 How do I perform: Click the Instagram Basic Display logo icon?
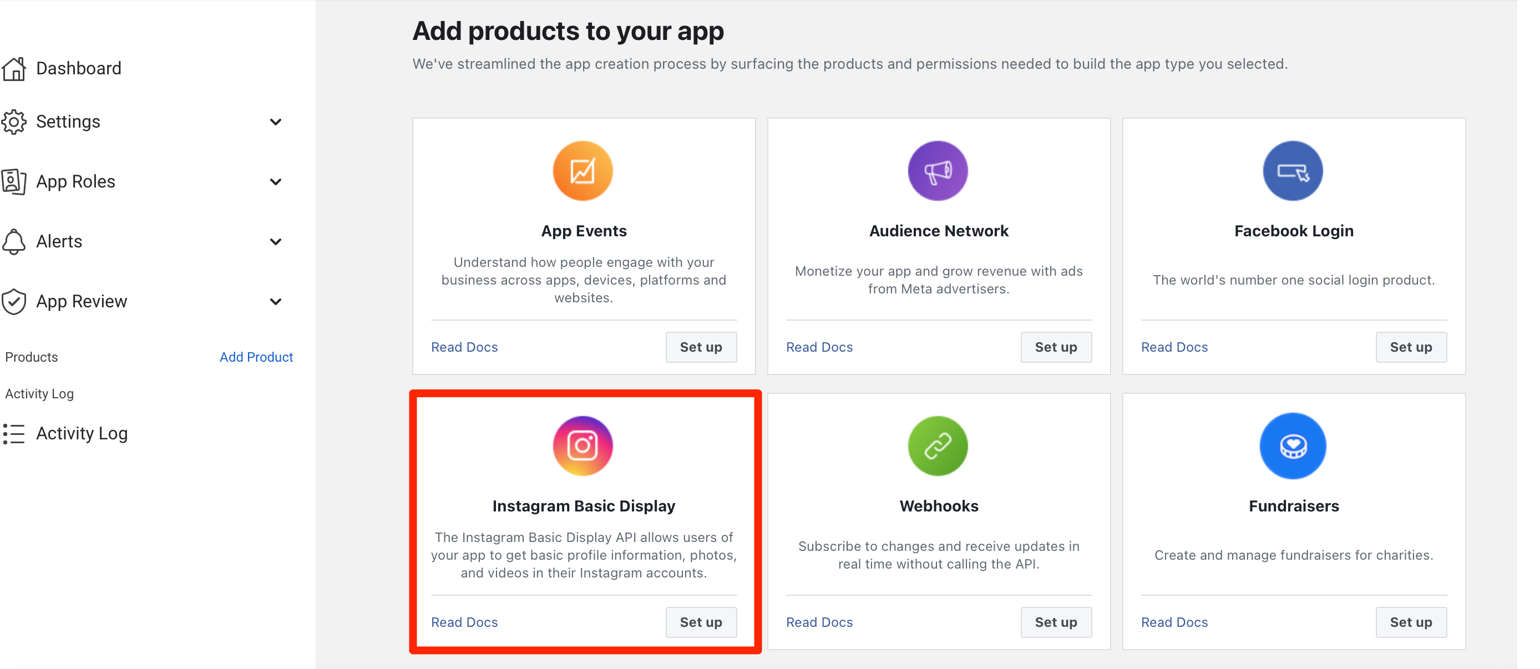click(x=583, y=446)
